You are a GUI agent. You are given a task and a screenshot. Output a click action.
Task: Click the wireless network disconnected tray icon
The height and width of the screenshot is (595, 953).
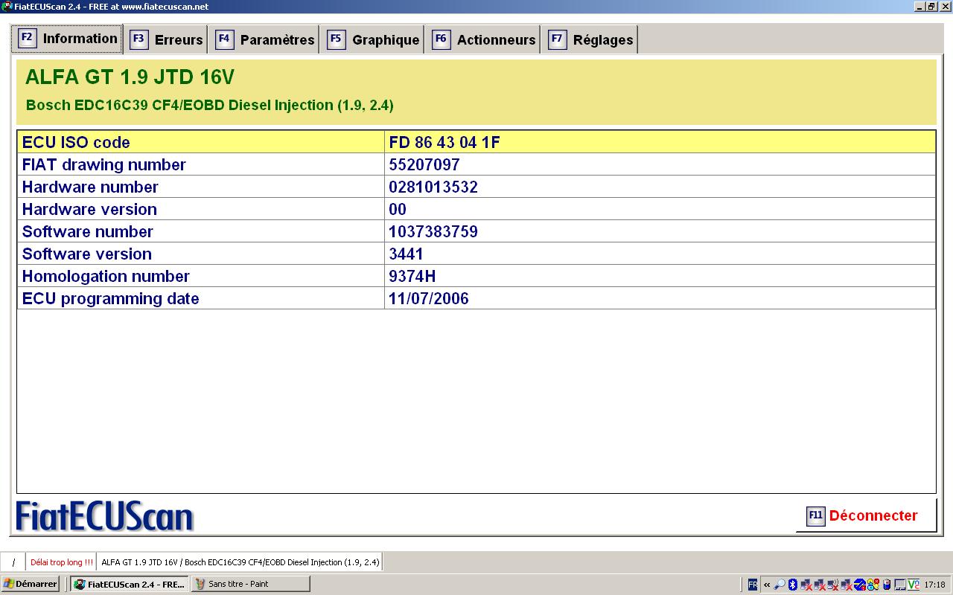[x=833, y=585]
